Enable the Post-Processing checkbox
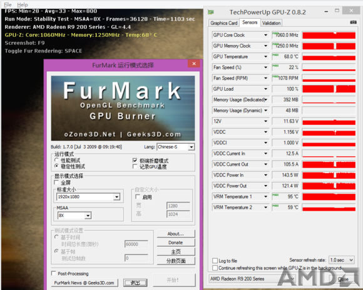This screenshot has width=363, height=290. coord(53,273)
